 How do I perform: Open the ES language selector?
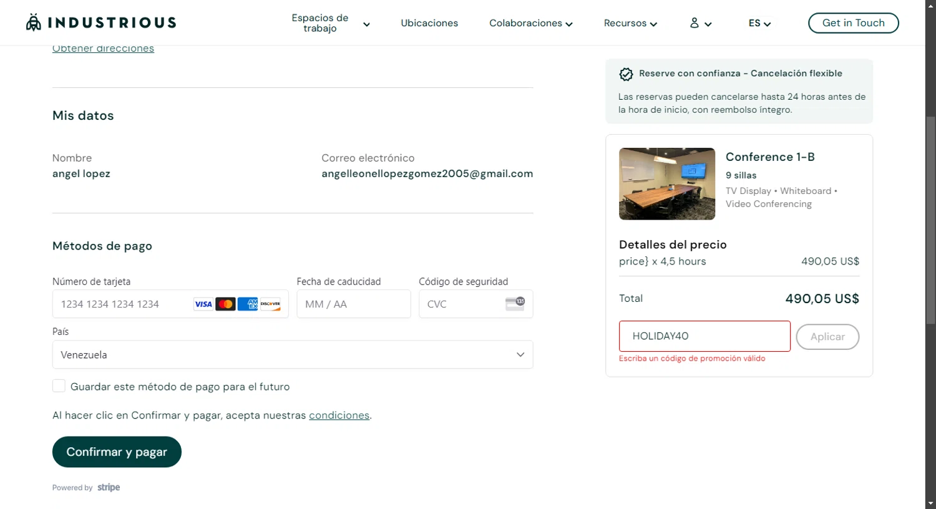pyautogui.click(x=759, y=23)
